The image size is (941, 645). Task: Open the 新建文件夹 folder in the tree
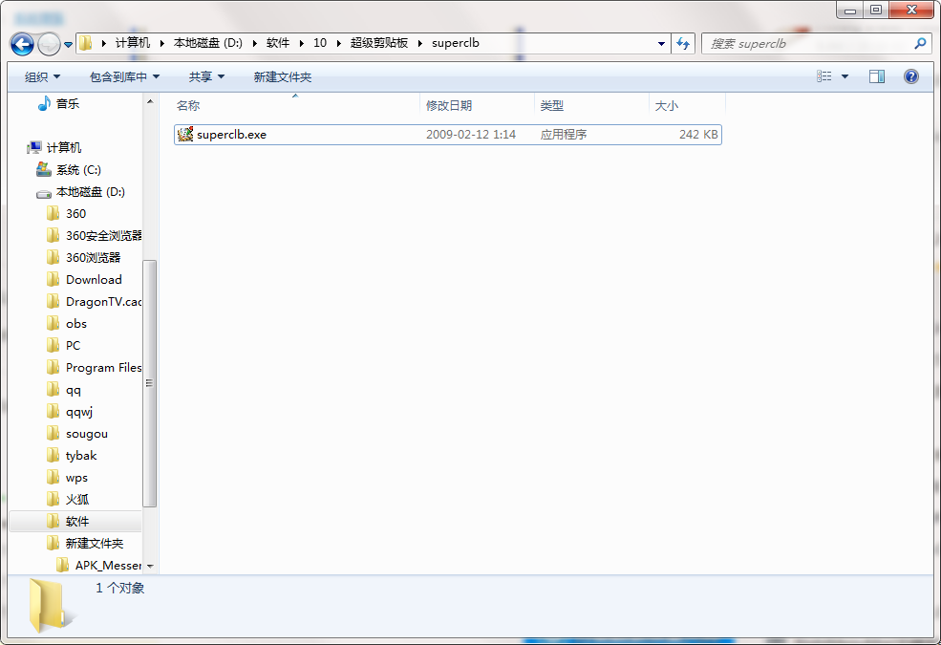[x=95, y=544]
